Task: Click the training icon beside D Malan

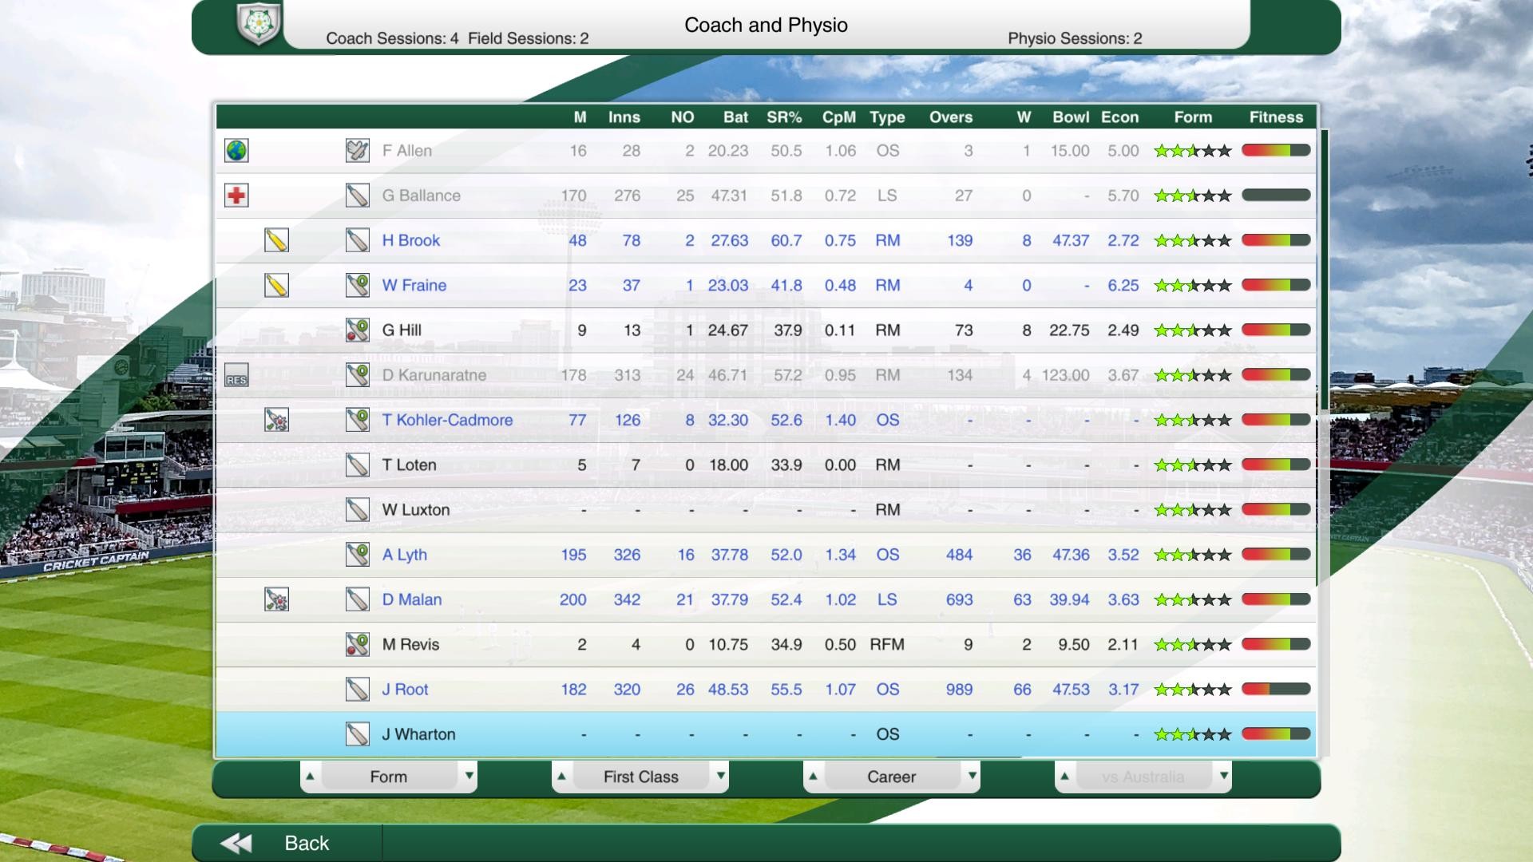Action: tap(276, 599)
